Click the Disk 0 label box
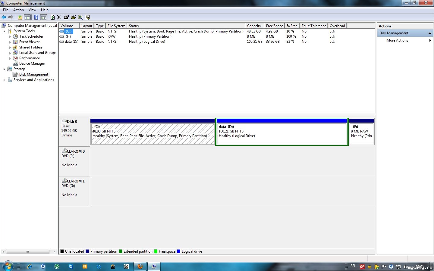This screenshot has height=271, width=434. [x=74, y=131]
